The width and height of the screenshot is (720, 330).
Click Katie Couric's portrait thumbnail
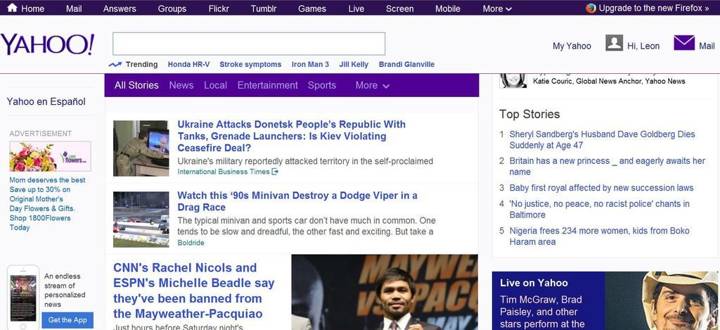pyautogui.click(x=513, y=80)
